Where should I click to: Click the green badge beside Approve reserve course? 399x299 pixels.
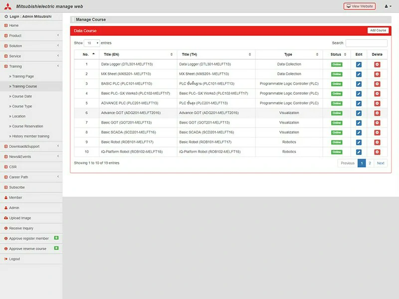[x=56, y=248]
